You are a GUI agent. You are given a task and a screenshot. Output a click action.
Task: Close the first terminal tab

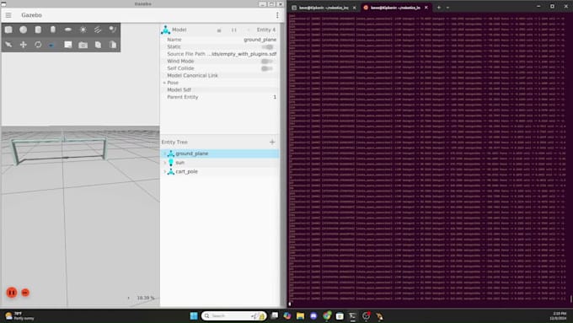(x=354, y=8)
